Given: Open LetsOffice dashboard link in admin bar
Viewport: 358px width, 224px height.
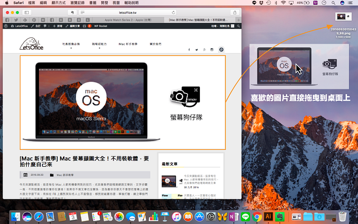Looking at the screenshot, I should click(x=19, y=26).
